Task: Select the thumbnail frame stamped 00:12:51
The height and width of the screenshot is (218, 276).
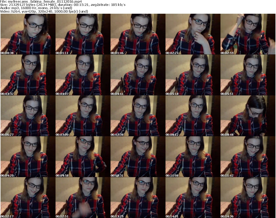Action: [x=83, y=198]
